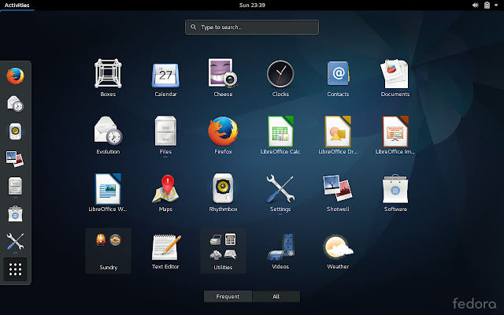Click Files cabinet icon in the dash
This screenshot has width=504, height=315.
click(x=15, y=186)
